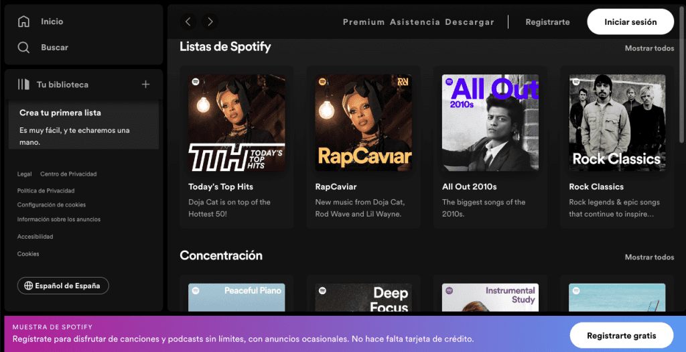Show all Listas de Spotify playlists
This screenshot has height=352, width=686.
point(649,48)
